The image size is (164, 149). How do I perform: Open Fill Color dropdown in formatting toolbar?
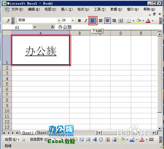(143, 21)
